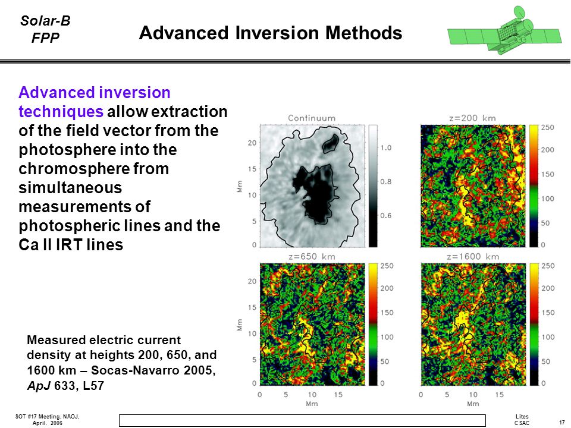The image size is (571, 428).
Task: Click the Socas-Navarro 2005 citation caption
Action: [121, 363]
